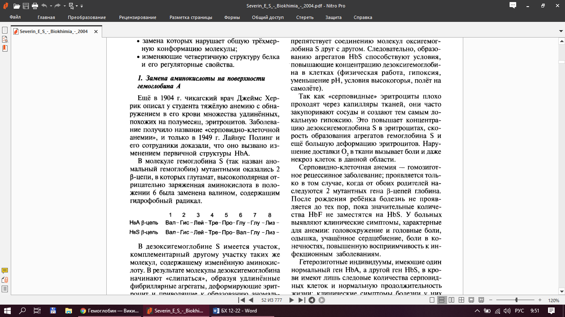Open Windows taskbar search

click(x=23, y=311)
